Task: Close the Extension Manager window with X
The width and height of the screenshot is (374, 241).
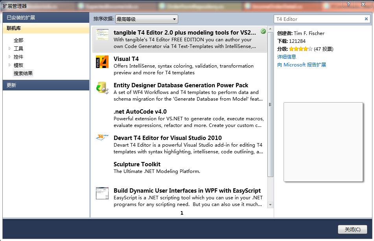Action: point(363,4)
